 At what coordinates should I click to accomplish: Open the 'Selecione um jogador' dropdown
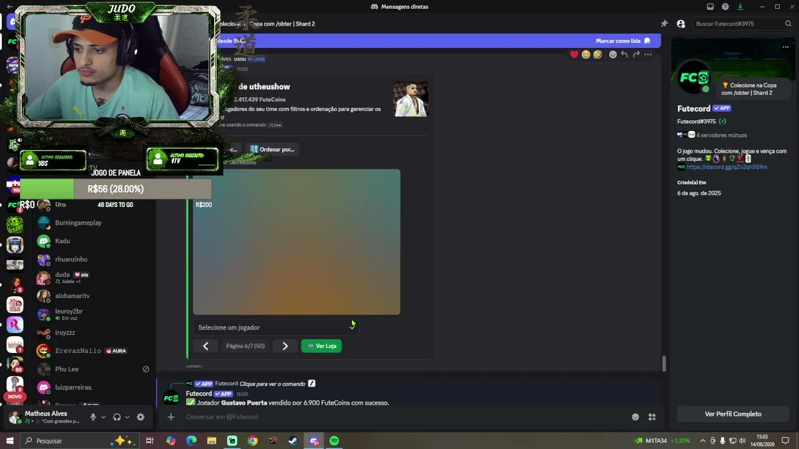[276, 327]
